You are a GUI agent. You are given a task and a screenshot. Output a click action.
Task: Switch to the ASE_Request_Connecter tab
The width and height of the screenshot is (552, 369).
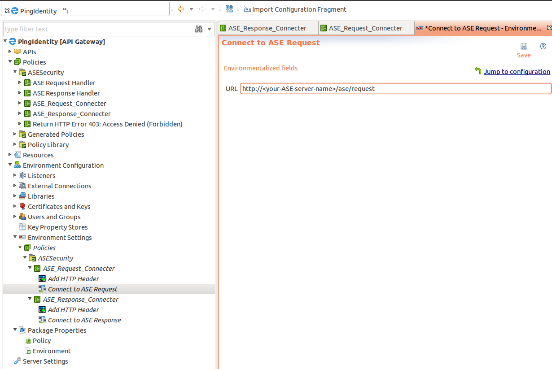click(365, 28)
